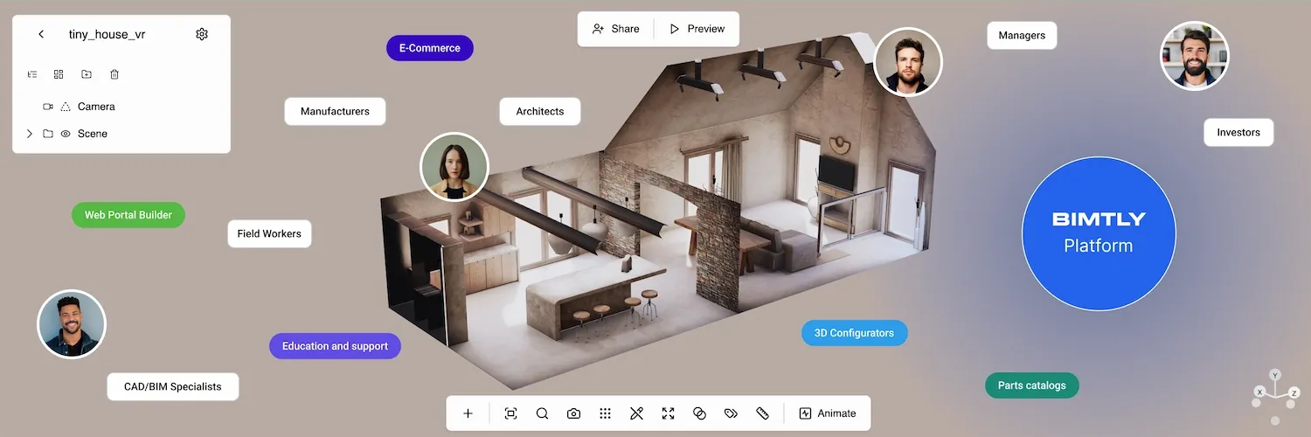Click the overlapping circles icon in toolbar

point(699,413)
